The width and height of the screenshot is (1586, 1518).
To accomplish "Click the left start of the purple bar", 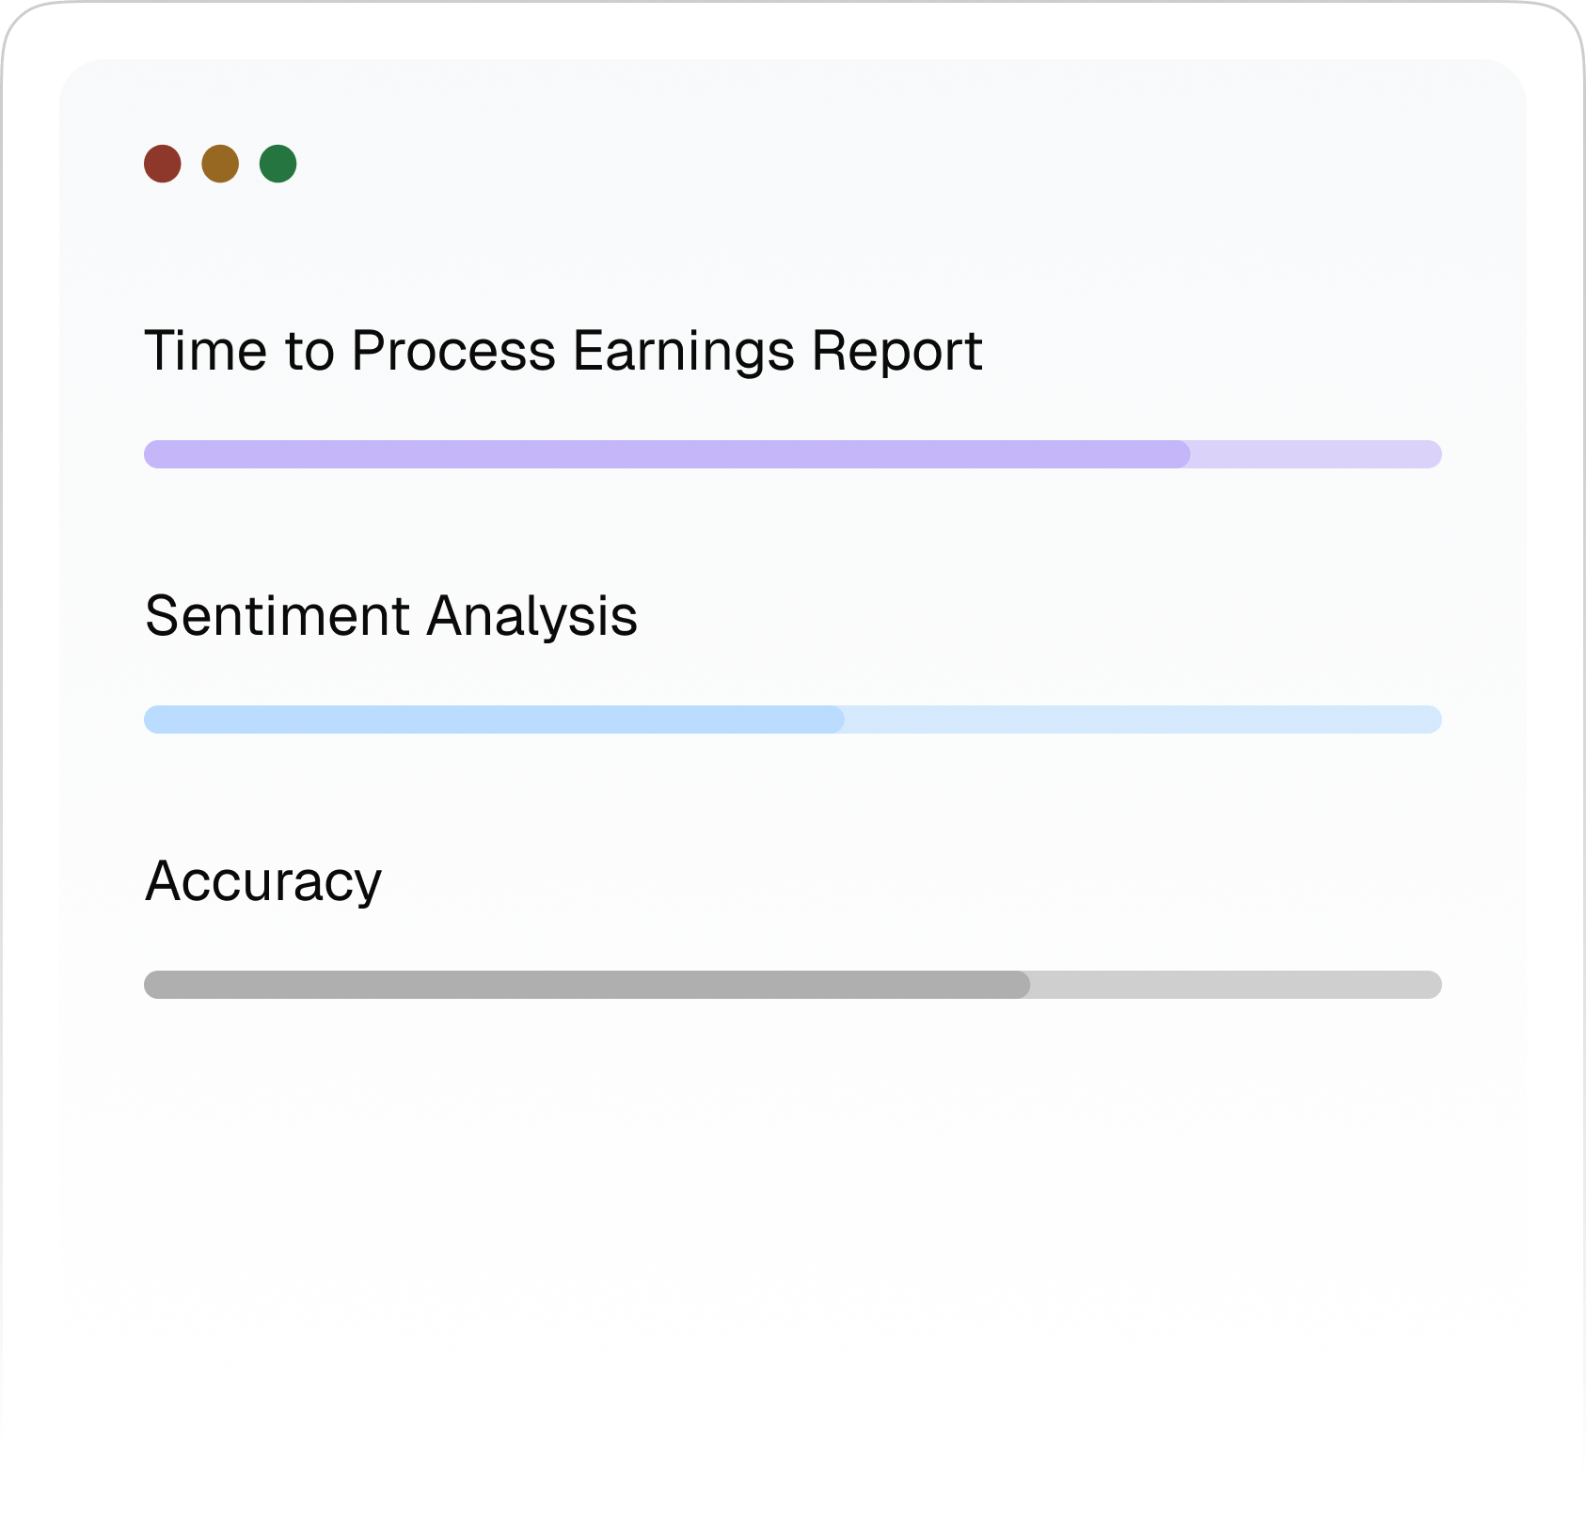I will 152,454.
